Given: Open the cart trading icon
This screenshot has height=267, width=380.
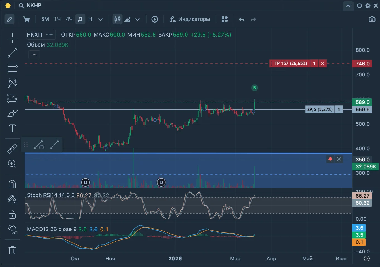Looking at the screenshot, I should 26,19.
